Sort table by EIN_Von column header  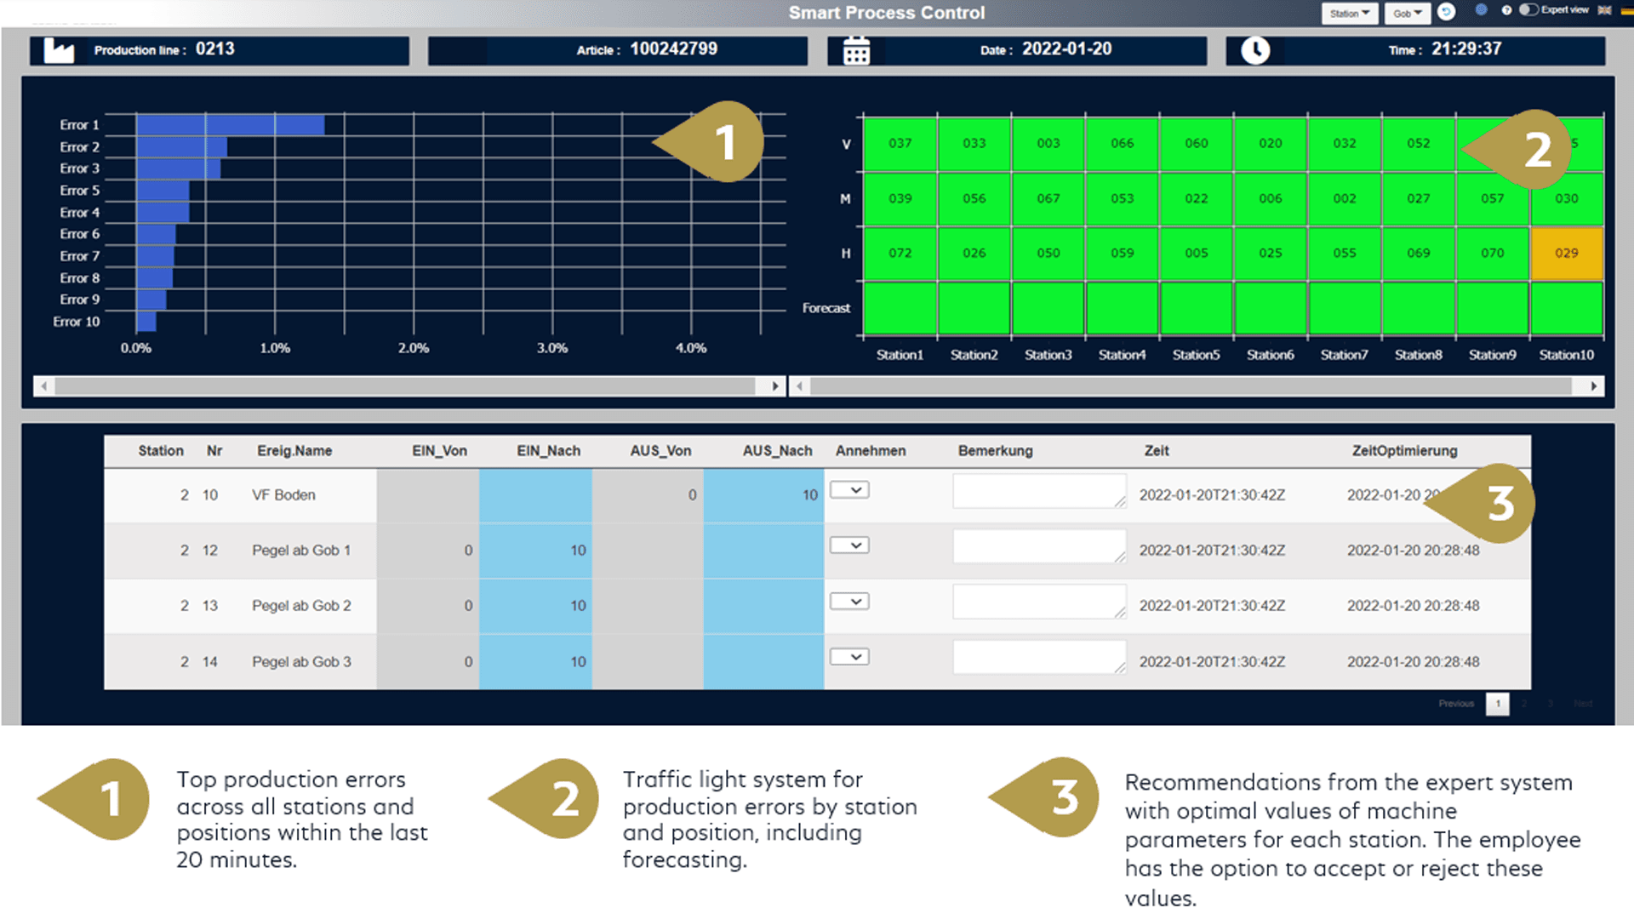(x=439, y=451)
